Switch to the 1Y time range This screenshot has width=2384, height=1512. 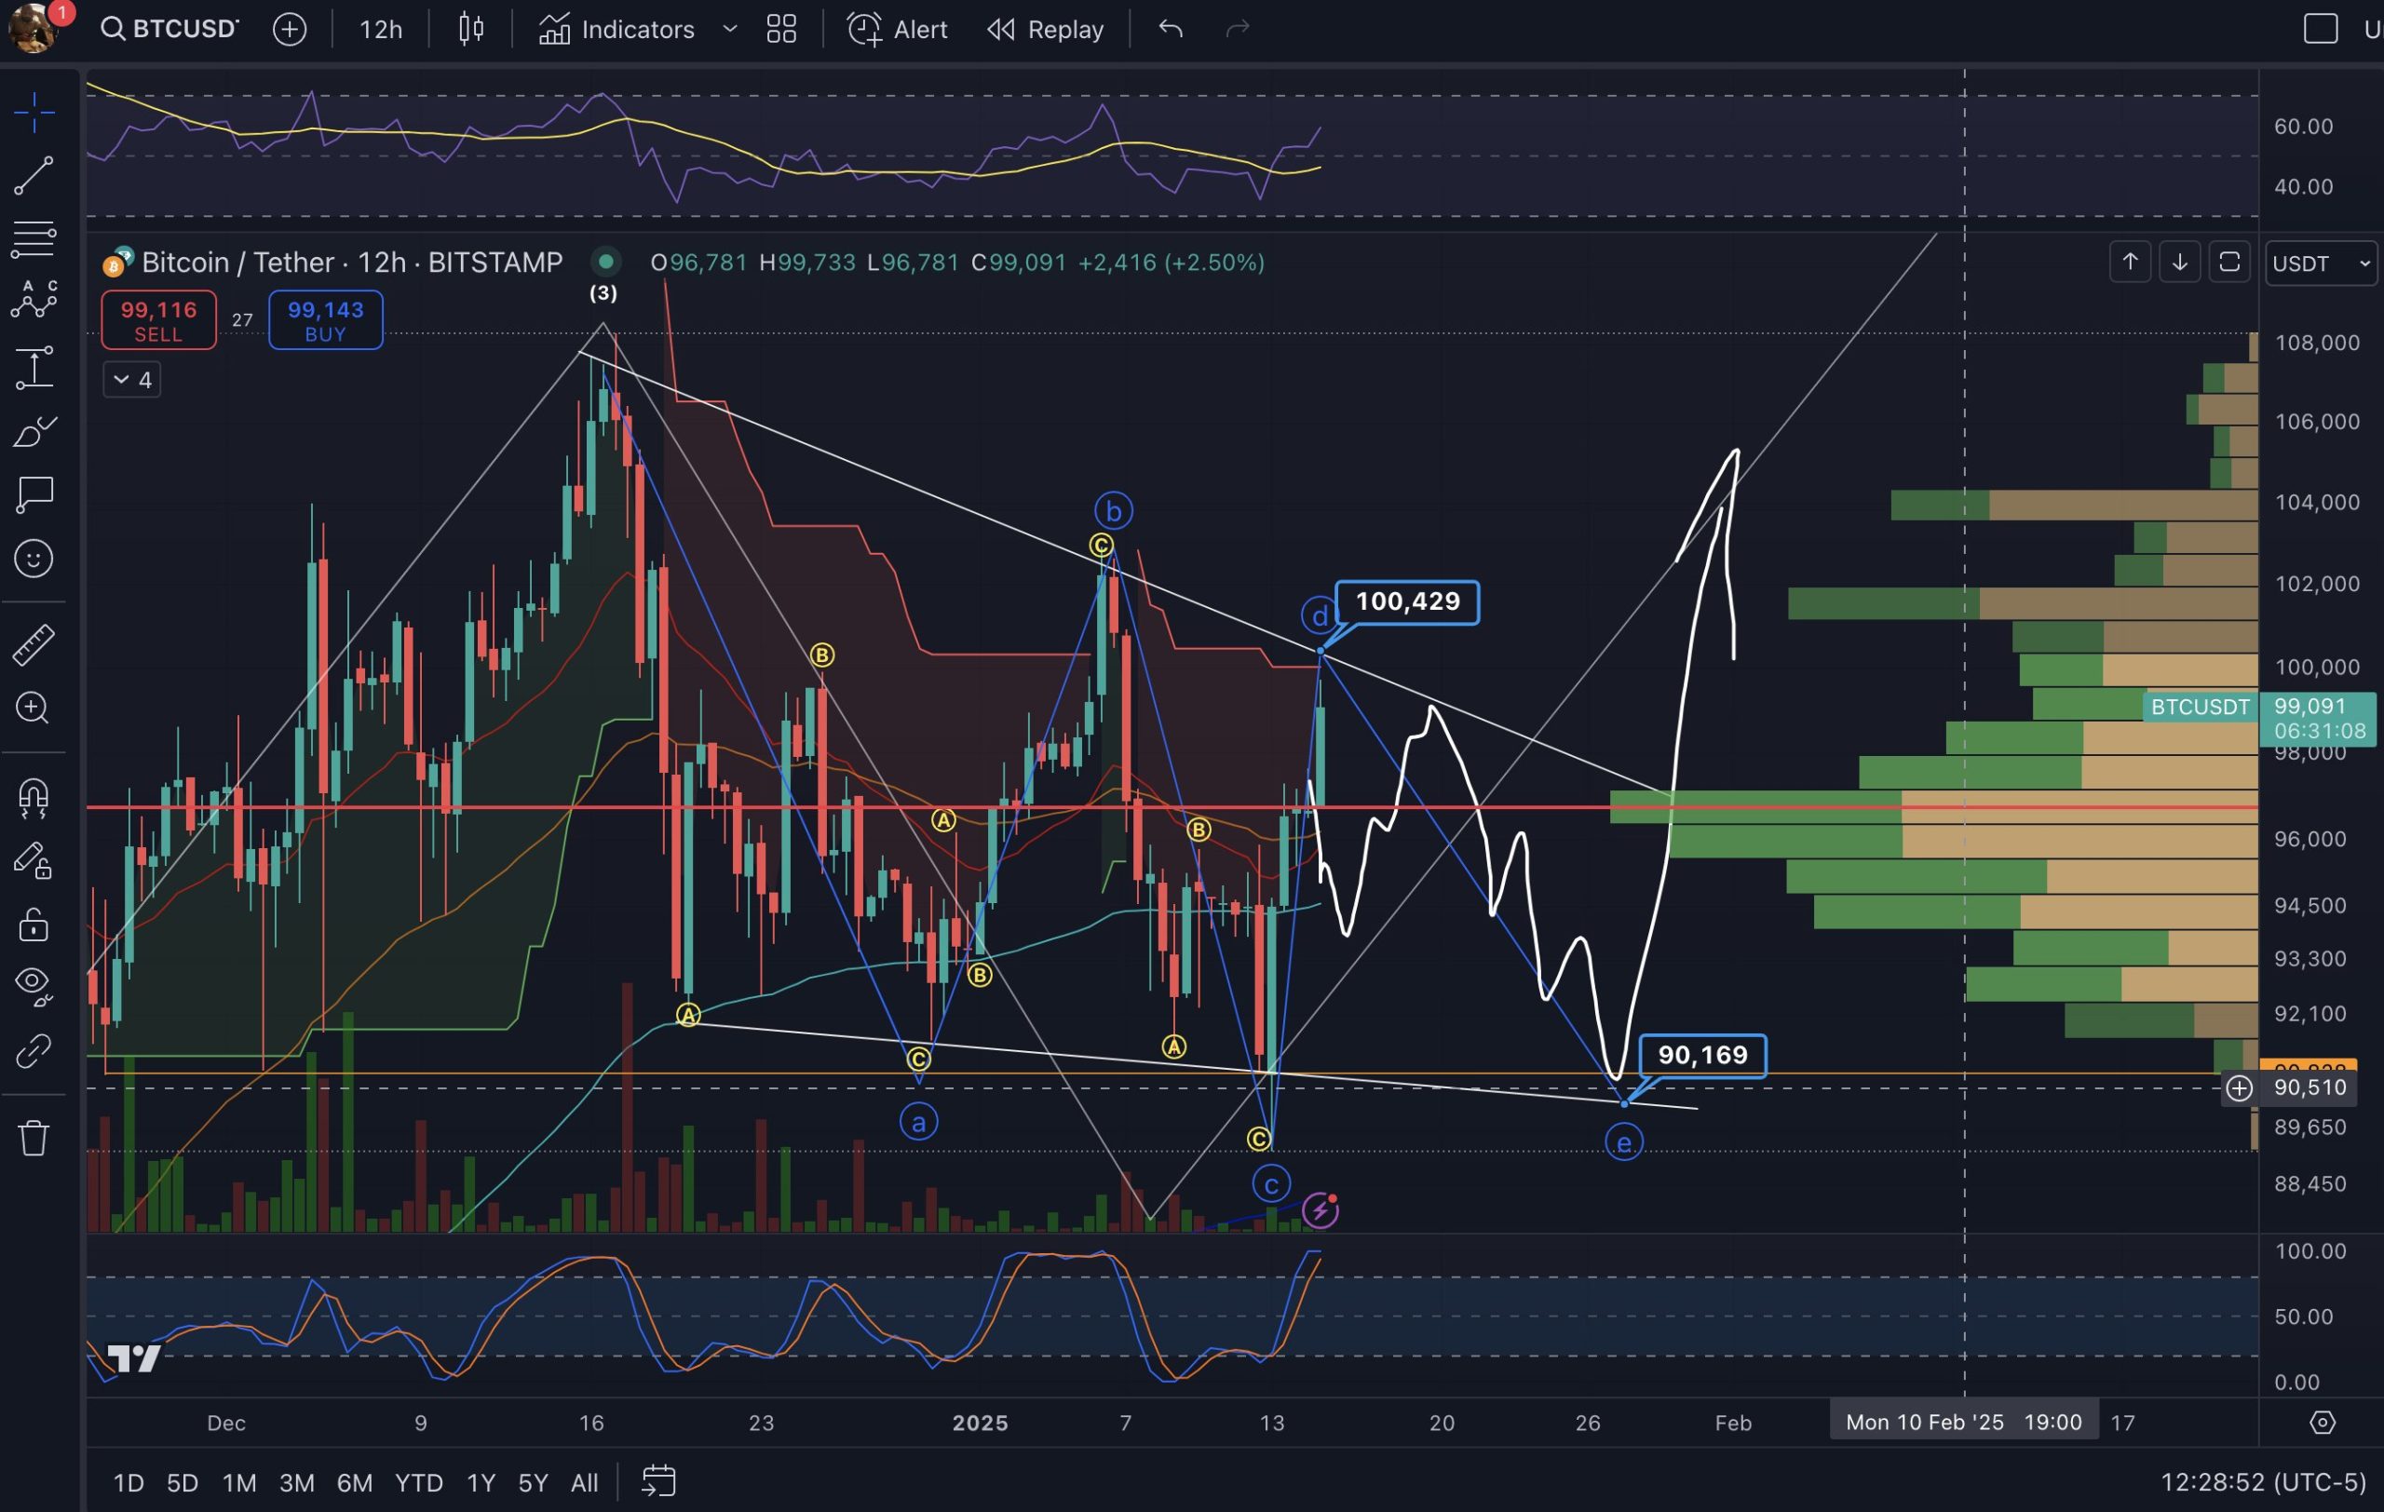[481, 1482]
